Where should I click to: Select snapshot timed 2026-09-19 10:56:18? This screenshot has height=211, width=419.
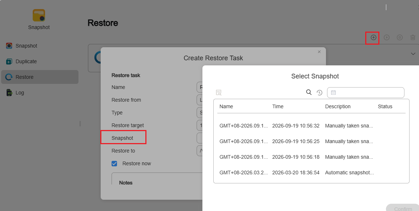click(311, 157)
